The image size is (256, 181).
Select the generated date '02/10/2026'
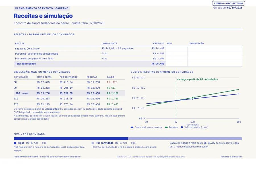pos(234,8)
